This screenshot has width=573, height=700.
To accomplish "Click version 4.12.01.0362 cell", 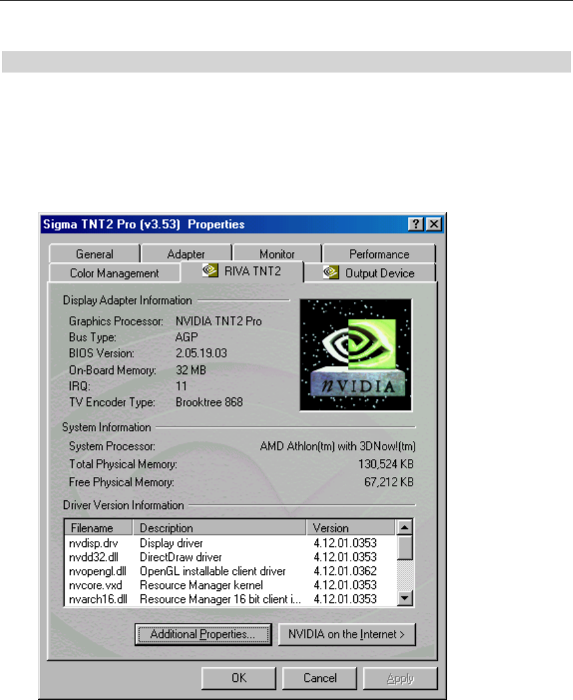I will click(345, 571).
